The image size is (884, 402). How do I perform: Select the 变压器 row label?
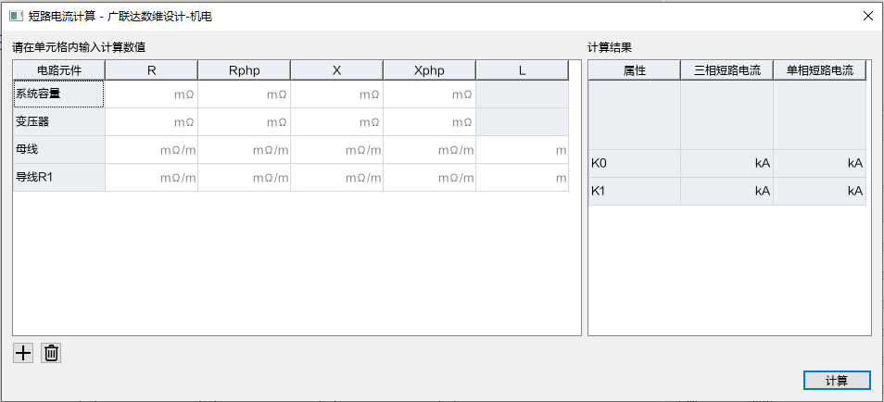[58, 121]
